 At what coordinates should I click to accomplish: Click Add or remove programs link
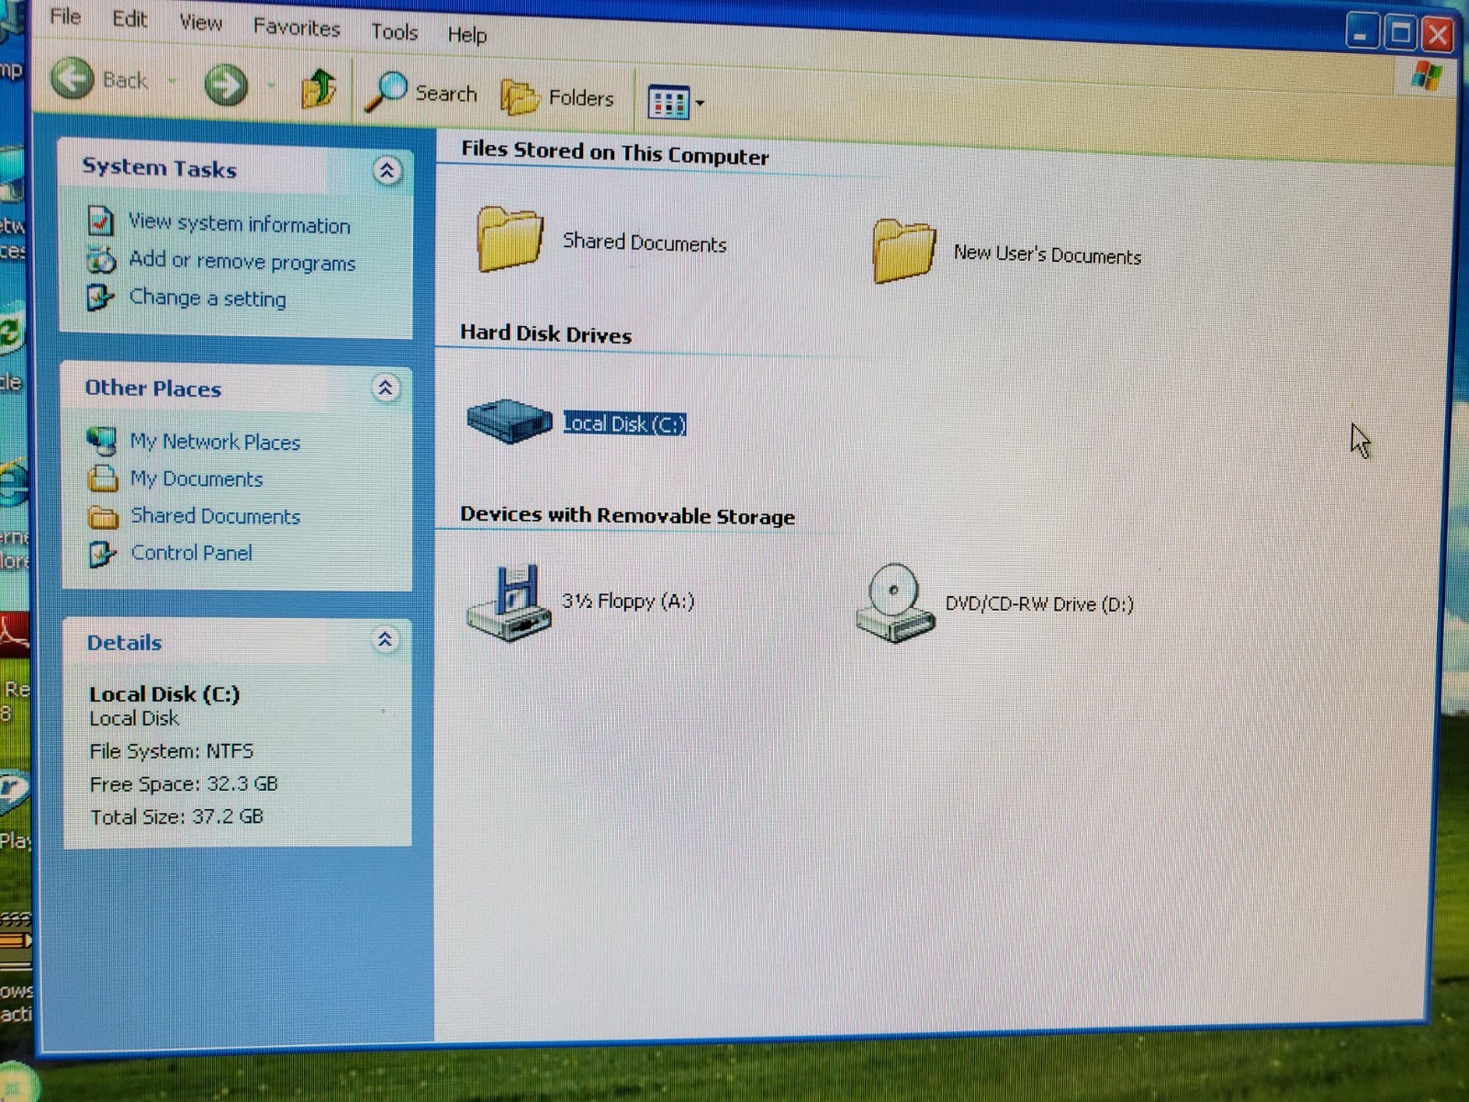click(242, 261)
